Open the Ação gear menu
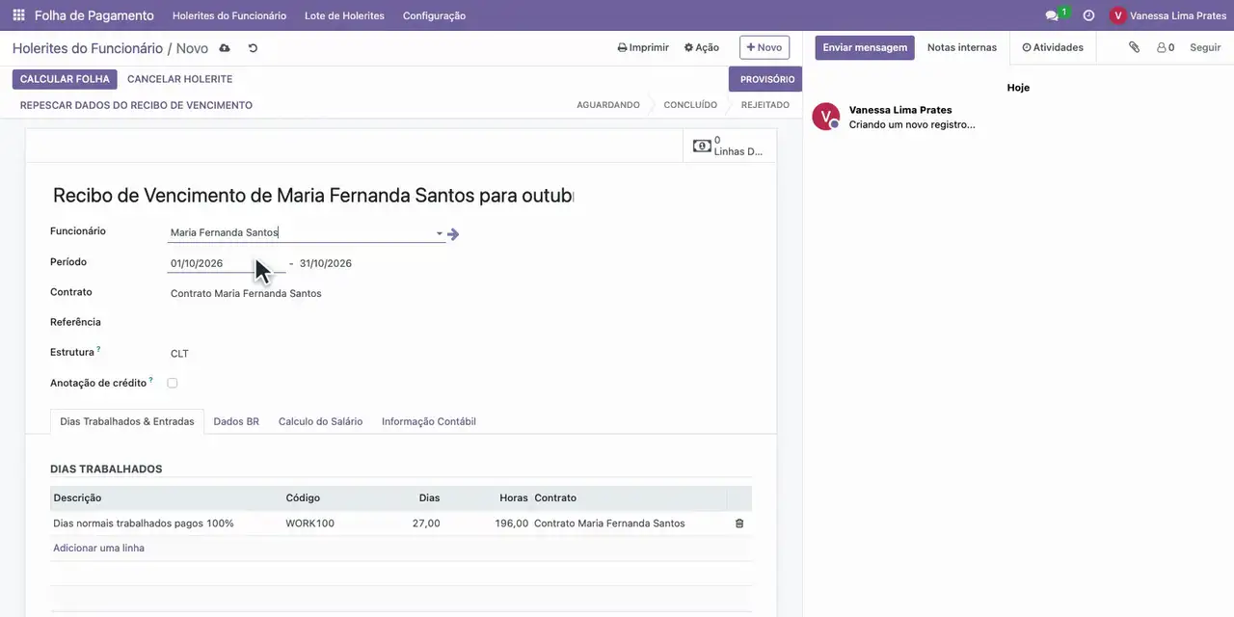The width and height of the screenshot is (1234, 617). pos(702,47)
